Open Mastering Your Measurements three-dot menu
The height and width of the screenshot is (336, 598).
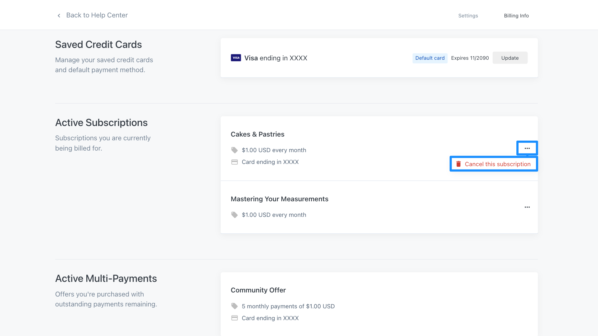(x=527, y=207)
